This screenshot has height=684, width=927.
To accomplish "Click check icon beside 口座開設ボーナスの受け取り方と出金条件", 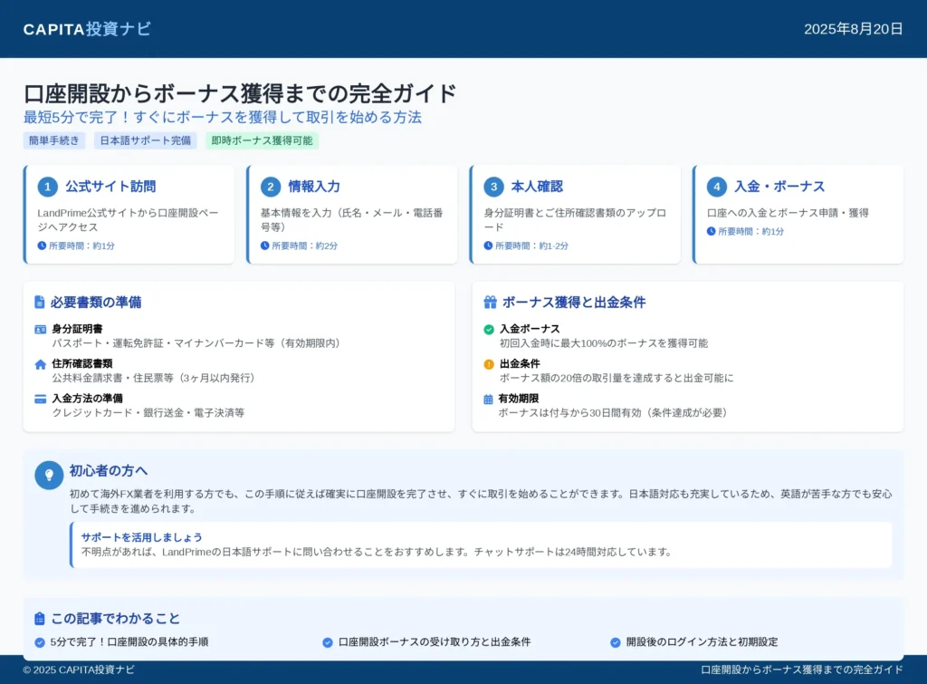I will [x=328, y=642].
